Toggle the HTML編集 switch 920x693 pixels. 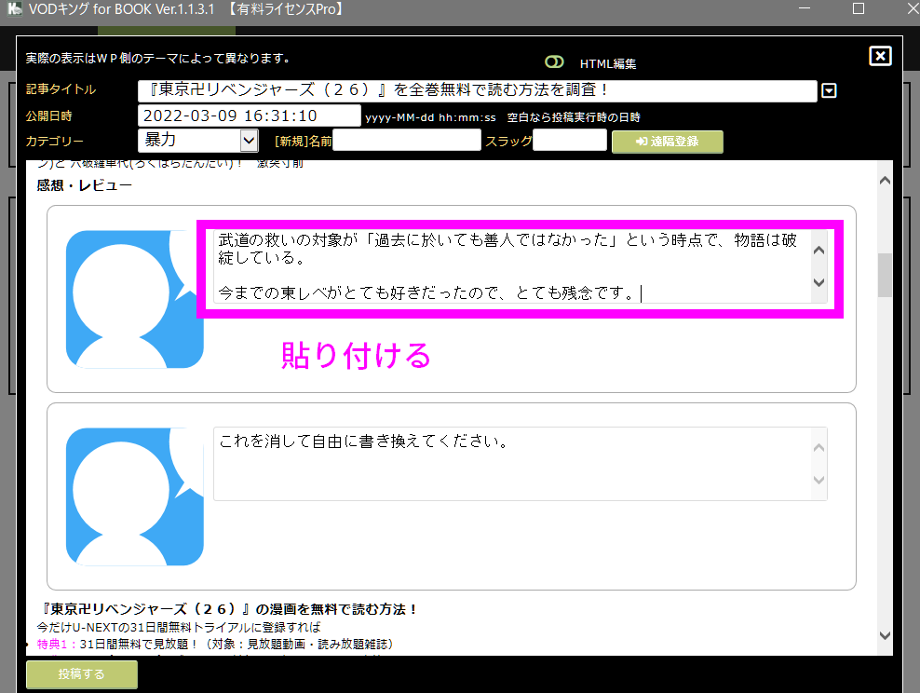click(x=555, y=62)
